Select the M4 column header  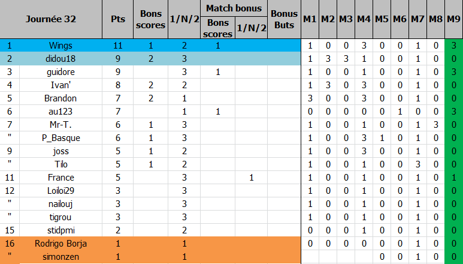coord(364,19)
